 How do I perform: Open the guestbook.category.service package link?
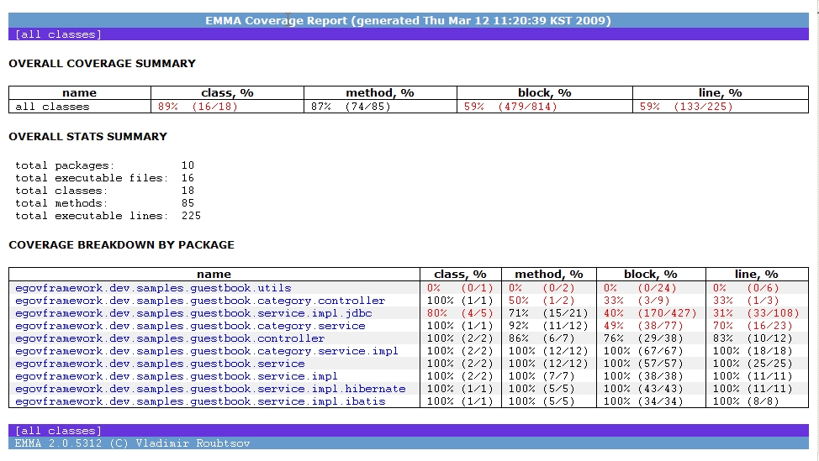click(x=190, y=326)
